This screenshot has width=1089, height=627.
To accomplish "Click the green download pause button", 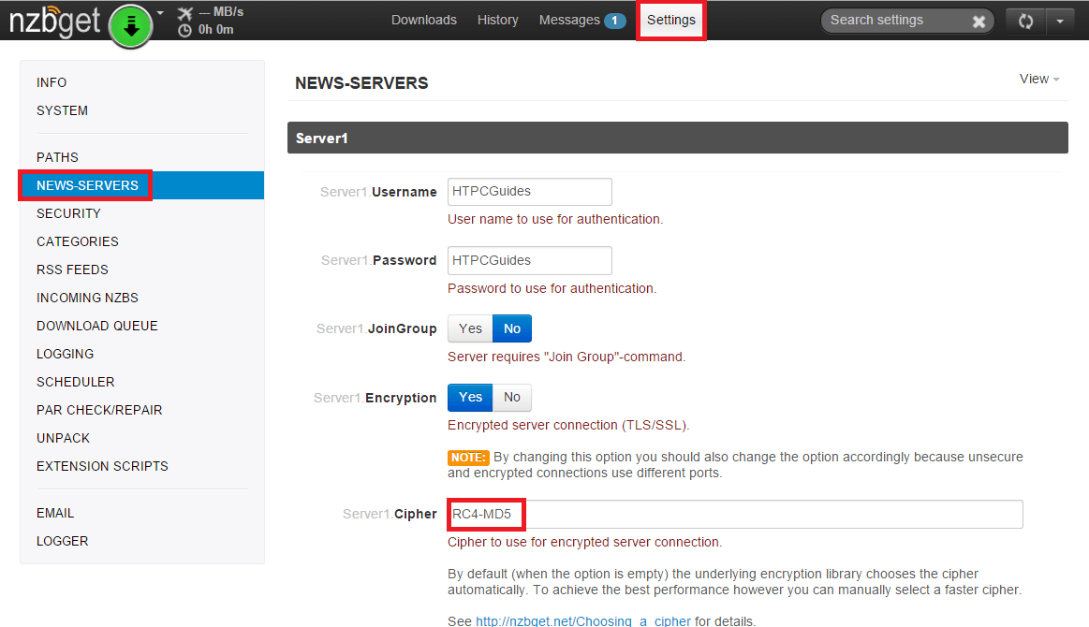I will pyautogui.click(x=131, y=25).
